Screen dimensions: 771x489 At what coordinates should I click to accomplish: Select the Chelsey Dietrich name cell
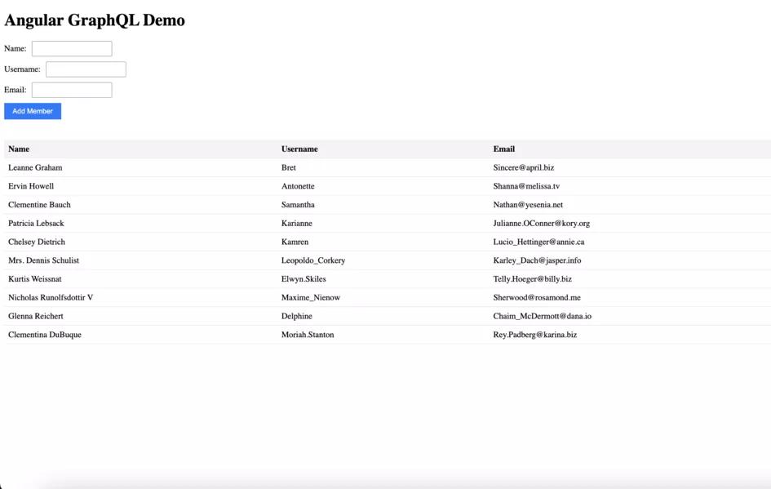(37, 242)
